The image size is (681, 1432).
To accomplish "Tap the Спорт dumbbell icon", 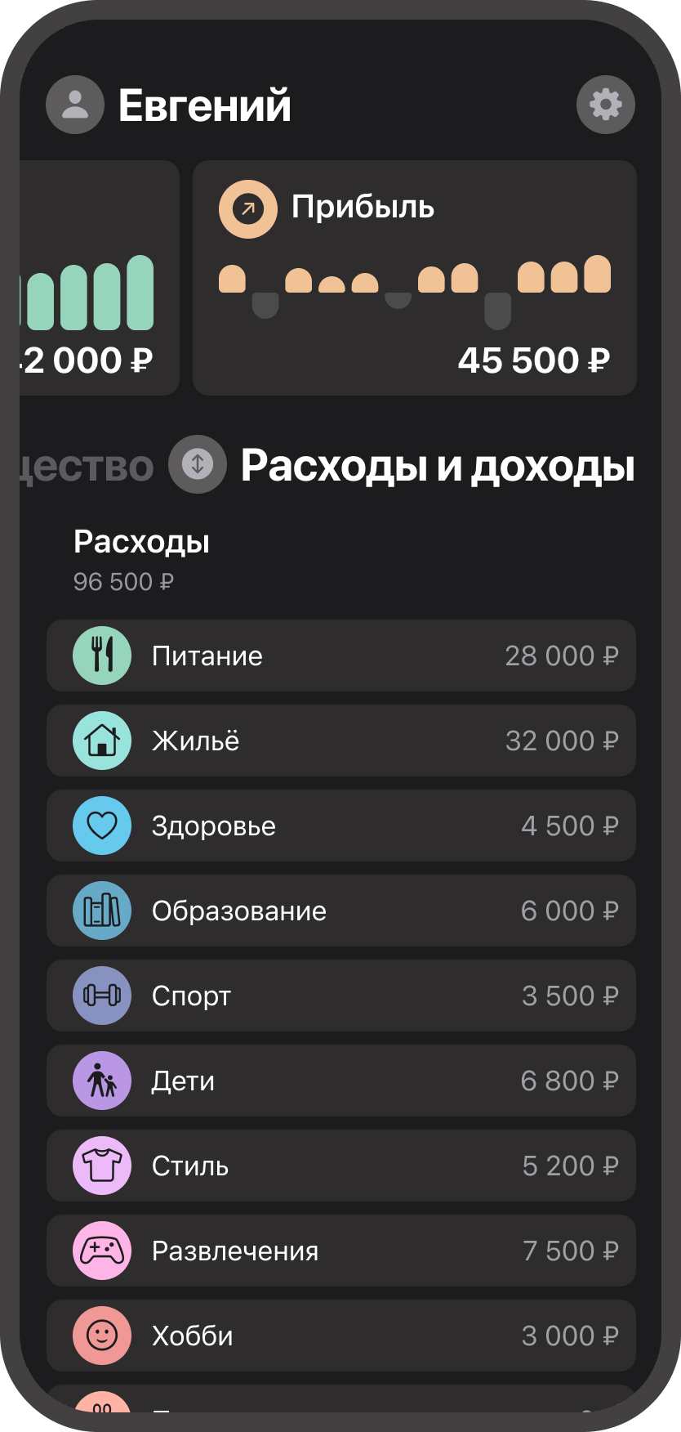I will pos(102,996).
